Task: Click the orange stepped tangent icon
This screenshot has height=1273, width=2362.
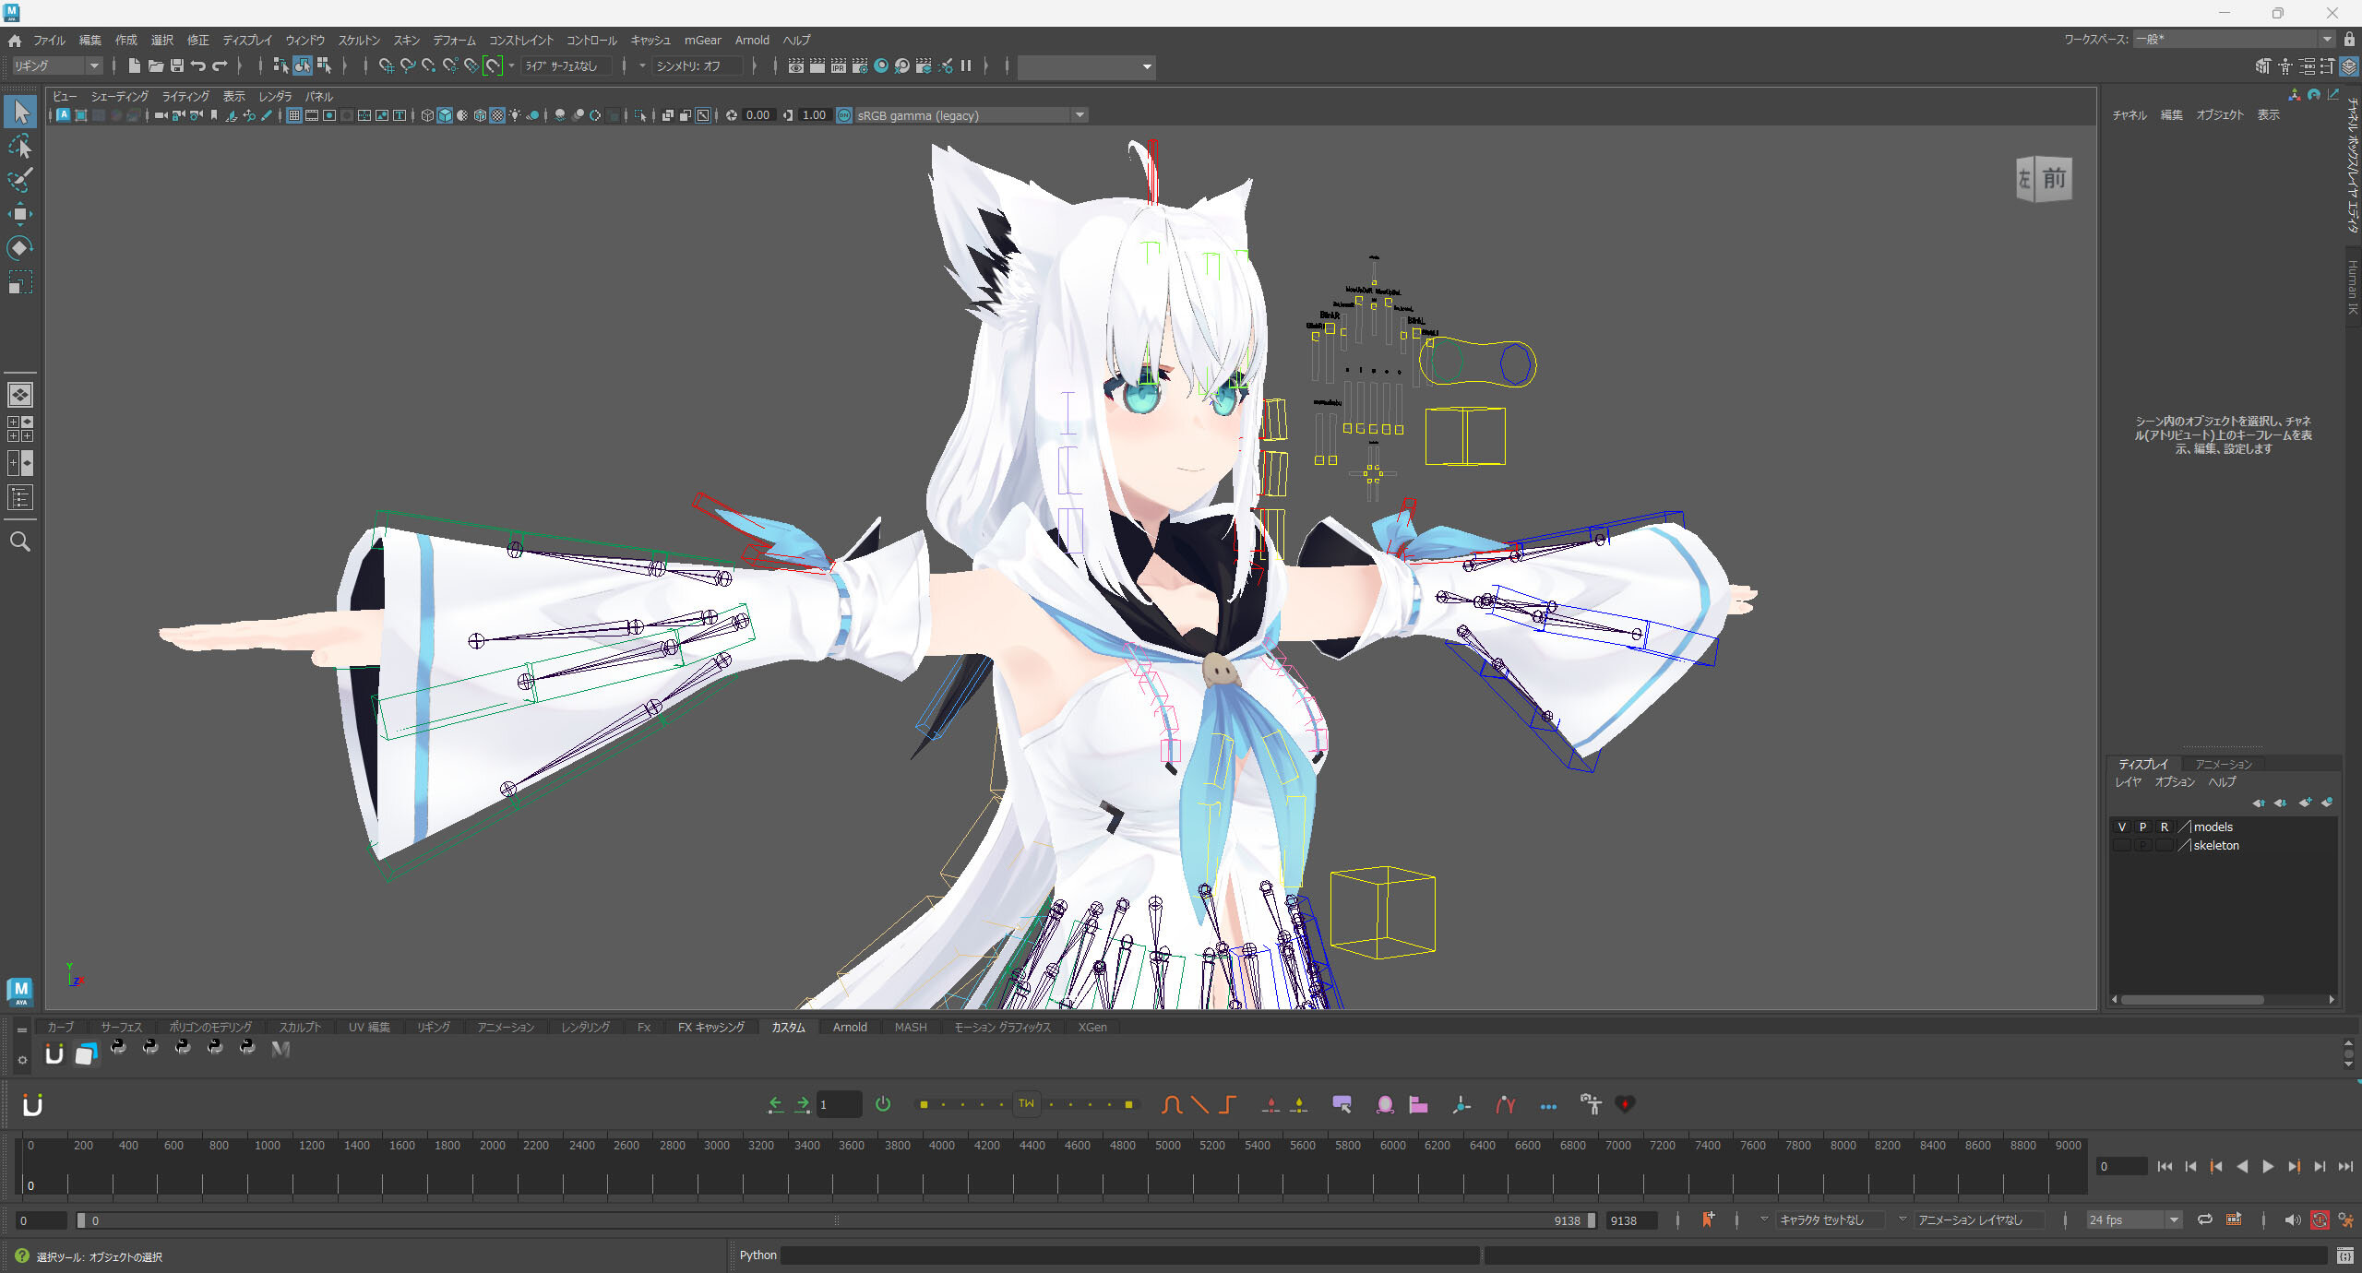Action: (x=1227, y=1104)
